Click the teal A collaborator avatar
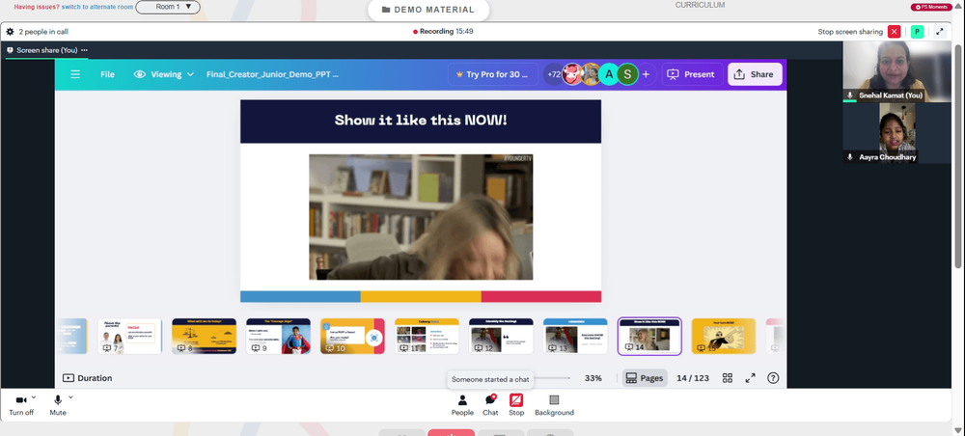965x436 pixels. click(609, 74)
